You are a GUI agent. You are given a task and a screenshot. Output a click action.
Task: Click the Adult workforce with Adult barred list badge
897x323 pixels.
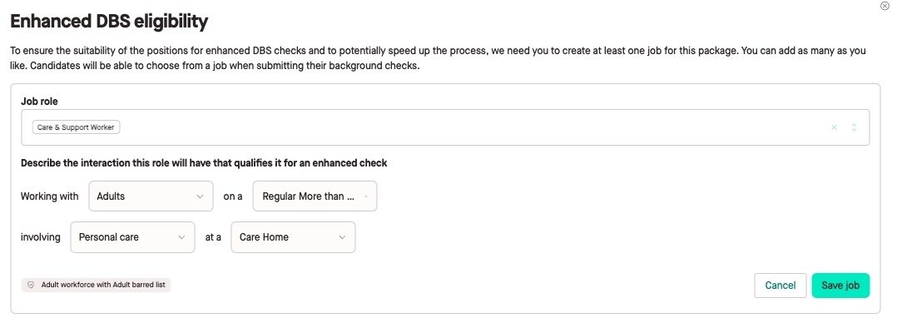click(x=97, y=285)
